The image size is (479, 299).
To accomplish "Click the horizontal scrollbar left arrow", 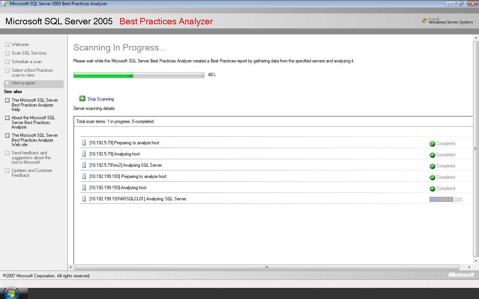I will tap(71, 267).
